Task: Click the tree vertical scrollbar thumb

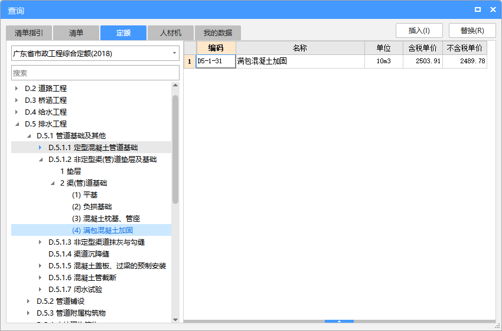Action: point(175,150)
